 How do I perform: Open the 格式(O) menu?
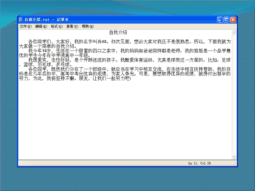[x=57, y=26]
